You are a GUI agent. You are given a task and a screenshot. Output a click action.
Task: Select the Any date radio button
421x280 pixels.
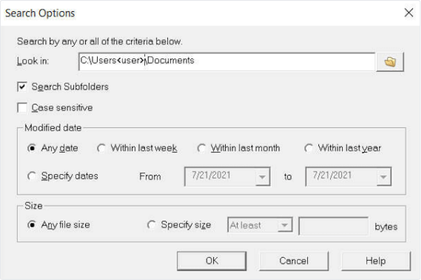[x=32, y=148]
